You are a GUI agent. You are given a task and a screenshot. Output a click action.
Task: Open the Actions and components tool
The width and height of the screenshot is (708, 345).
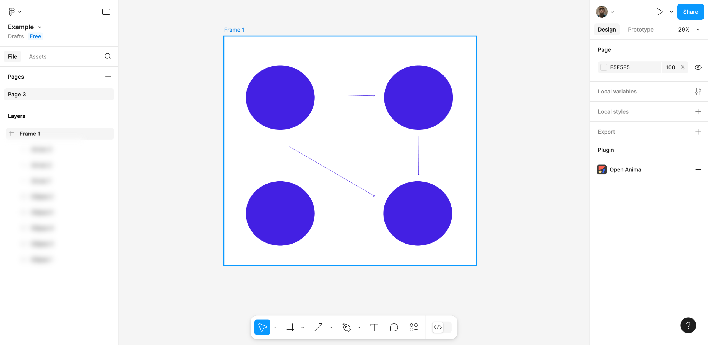(413, 327)
